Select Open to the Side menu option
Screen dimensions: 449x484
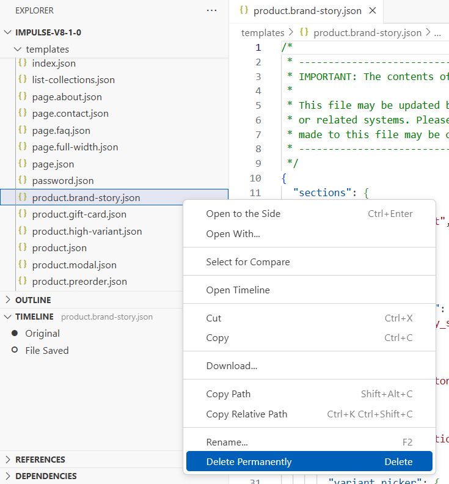(243, 214)
